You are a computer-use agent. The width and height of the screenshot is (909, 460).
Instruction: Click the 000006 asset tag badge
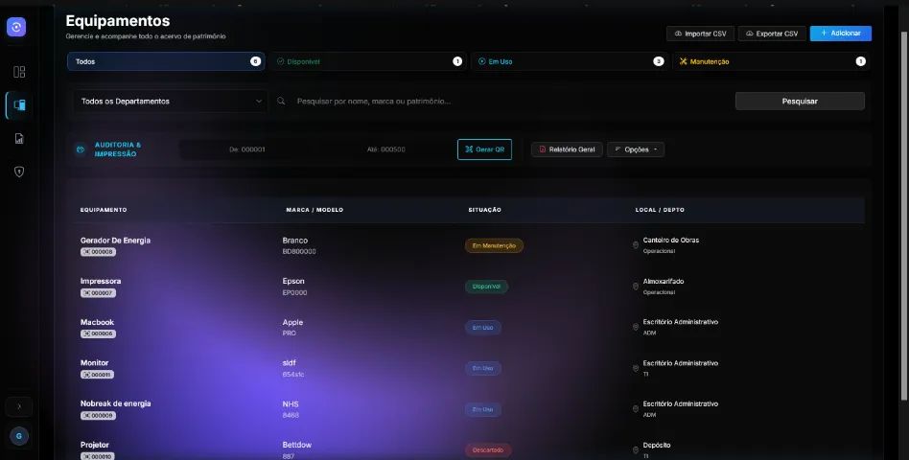(x=98, y=333)
